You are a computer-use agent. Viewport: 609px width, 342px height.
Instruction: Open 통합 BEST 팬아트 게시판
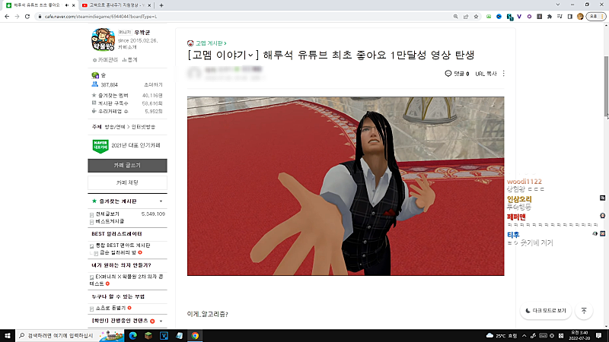123,245
